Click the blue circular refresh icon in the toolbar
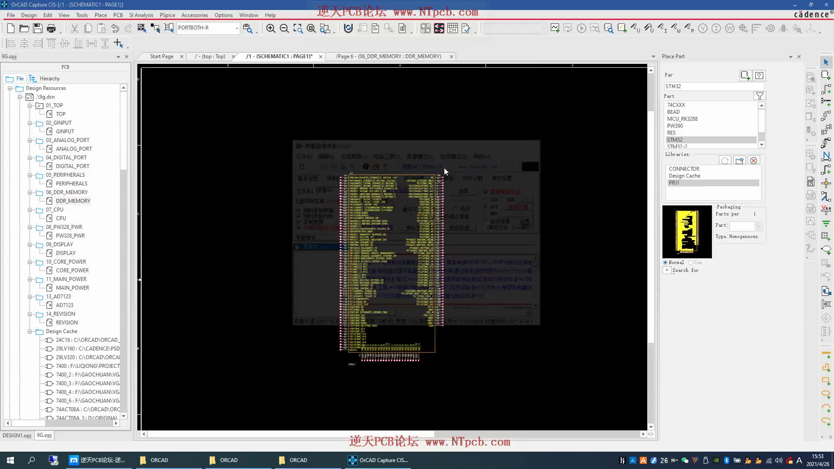The width and height of the screenshot is (834, 469). (x=348, y=29)
